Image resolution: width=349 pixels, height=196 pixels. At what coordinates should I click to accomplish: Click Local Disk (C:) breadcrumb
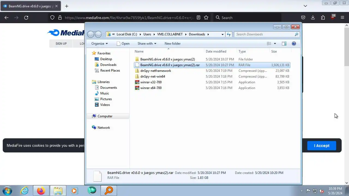point(127,34)
